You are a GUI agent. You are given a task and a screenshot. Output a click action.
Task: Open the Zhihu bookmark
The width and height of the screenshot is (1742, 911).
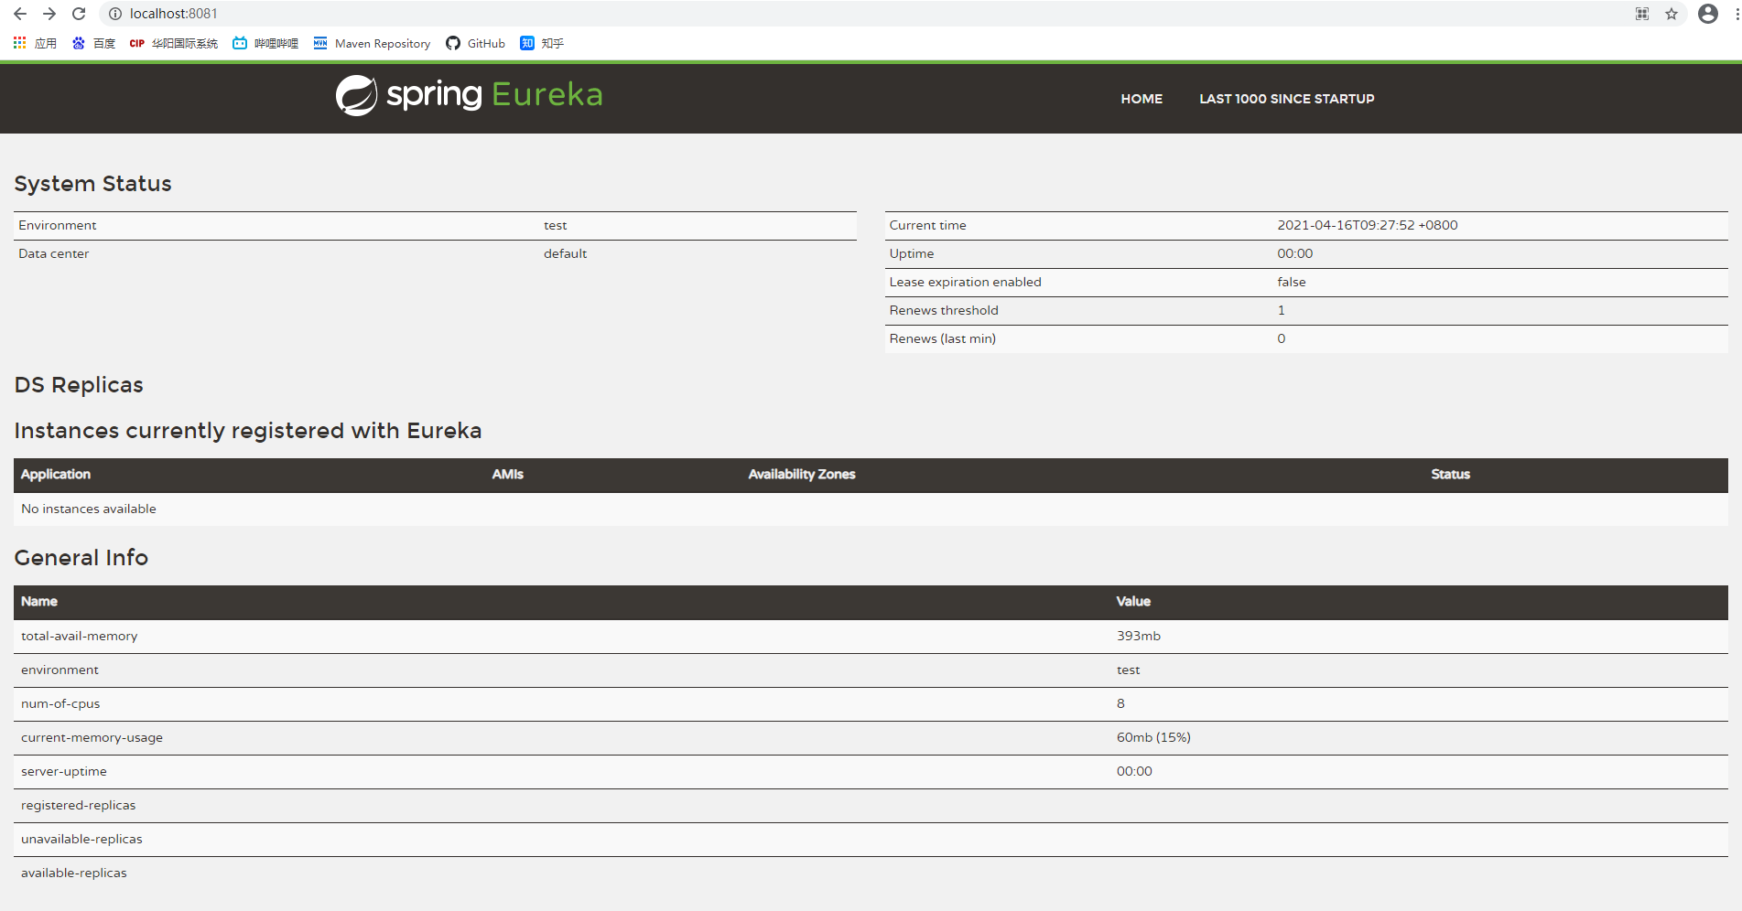(x=542, y=43)
